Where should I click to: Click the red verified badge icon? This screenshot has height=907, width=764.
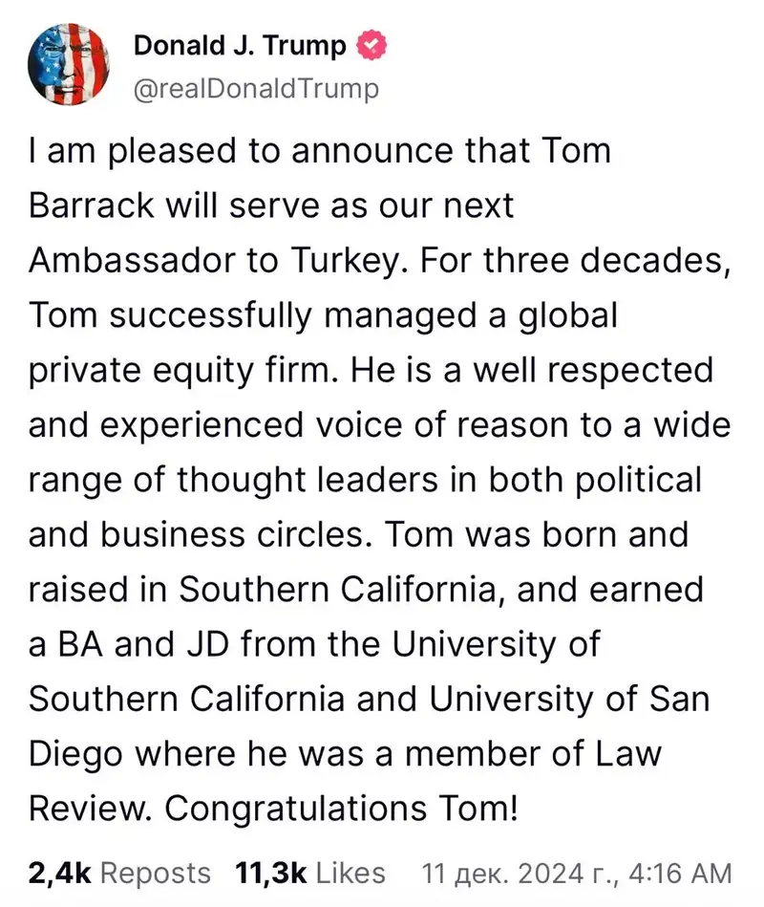[371, 45]
